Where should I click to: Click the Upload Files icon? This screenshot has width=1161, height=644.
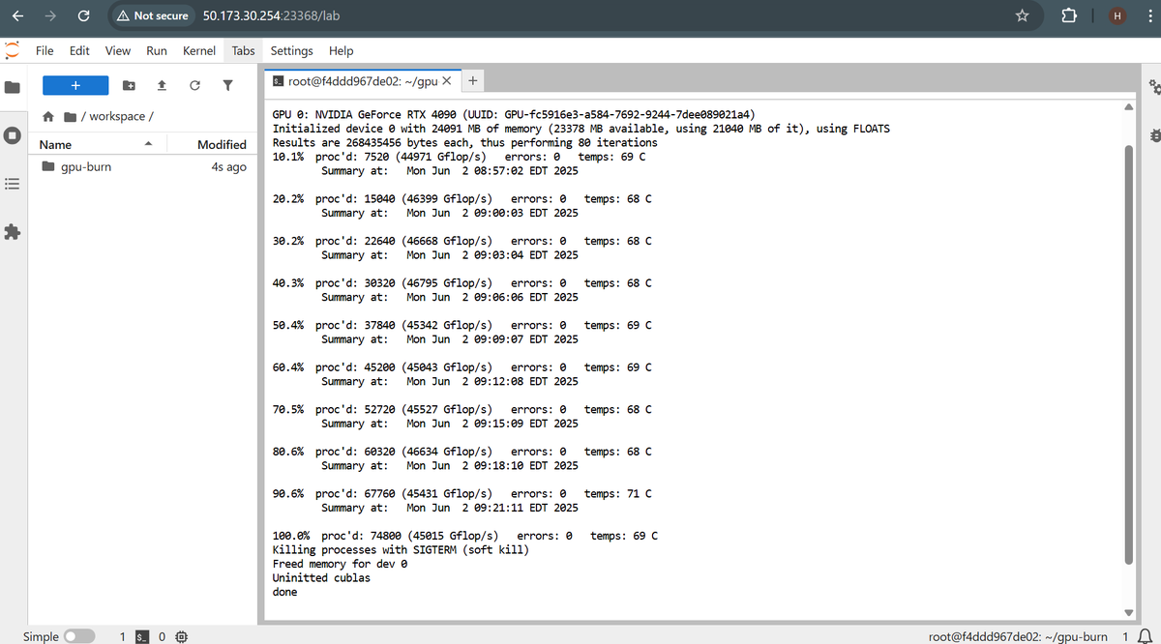coord(162,86)
